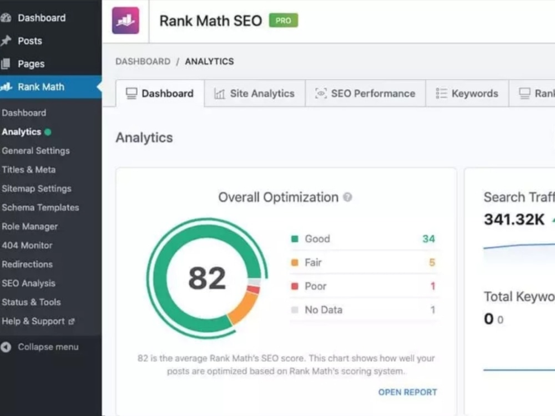Click the ANALYTICS breadcrumb text
Viewport: 555px width, 416px height.
click(x=209, y=62)
